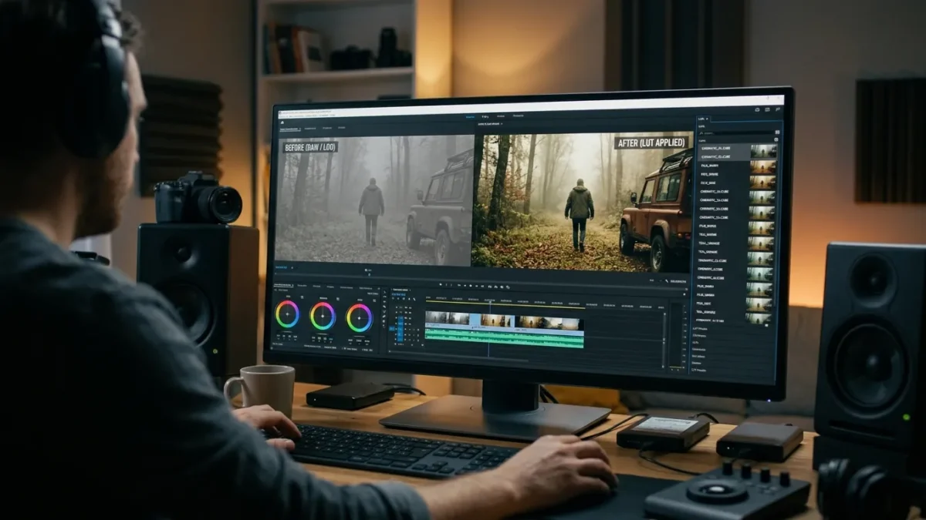
Task: Click the filter icon beside the LUT search field
Action: click(776, 133)
